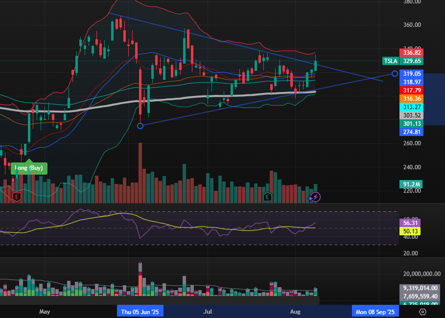Image resolution: width=445 pixels, height=318 pixels.
Task: Select the 9,319,014.00 volume value label
Action: pyautogui.click(x=422, y=288)
